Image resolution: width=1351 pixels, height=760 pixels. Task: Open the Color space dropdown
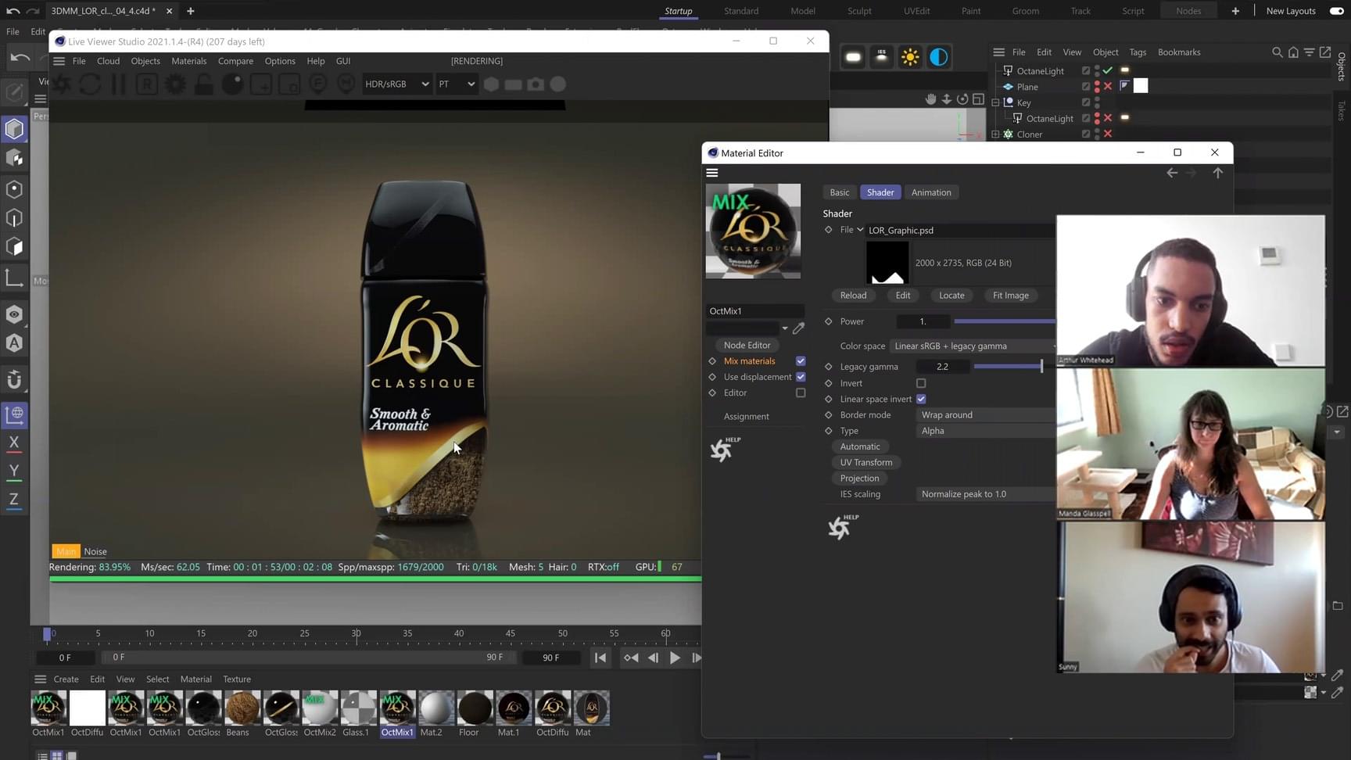point(973,346)
